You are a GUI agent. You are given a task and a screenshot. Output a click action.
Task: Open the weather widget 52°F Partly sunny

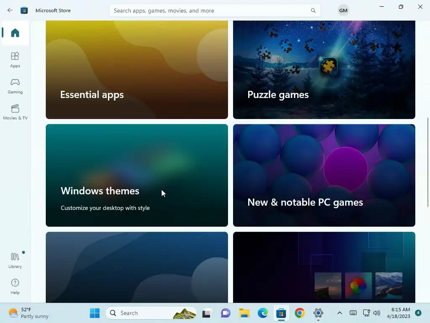(28, 313)
